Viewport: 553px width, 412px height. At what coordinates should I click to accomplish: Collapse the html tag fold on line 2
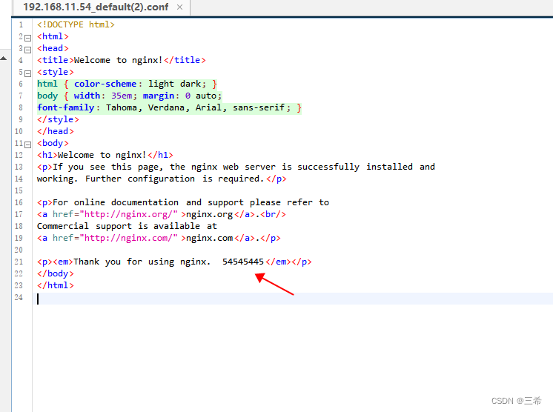[28, 38]
